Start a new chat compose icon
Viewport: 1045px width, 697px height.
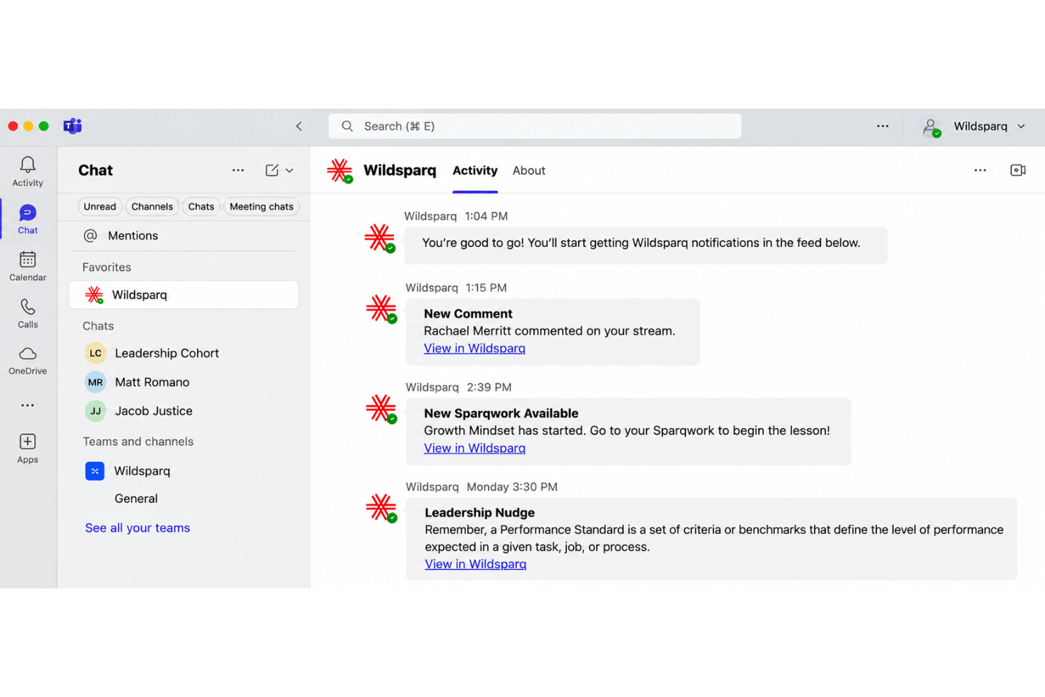click(x=272, y=170)
